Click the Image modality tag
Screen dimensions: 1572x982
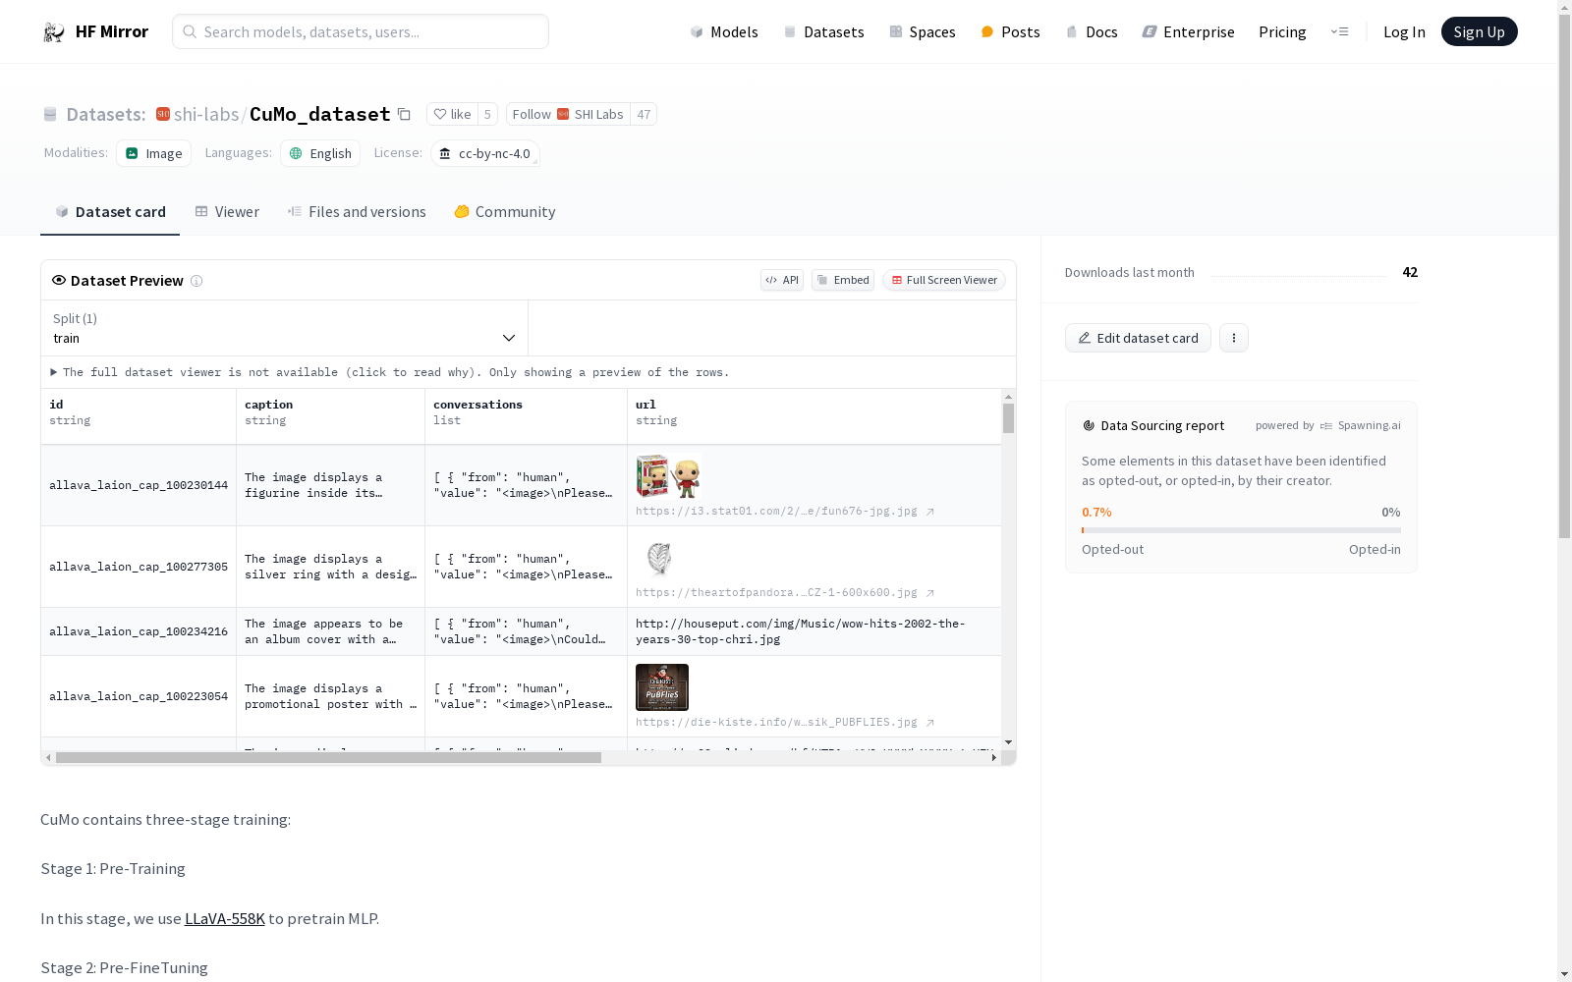[153, 153]
